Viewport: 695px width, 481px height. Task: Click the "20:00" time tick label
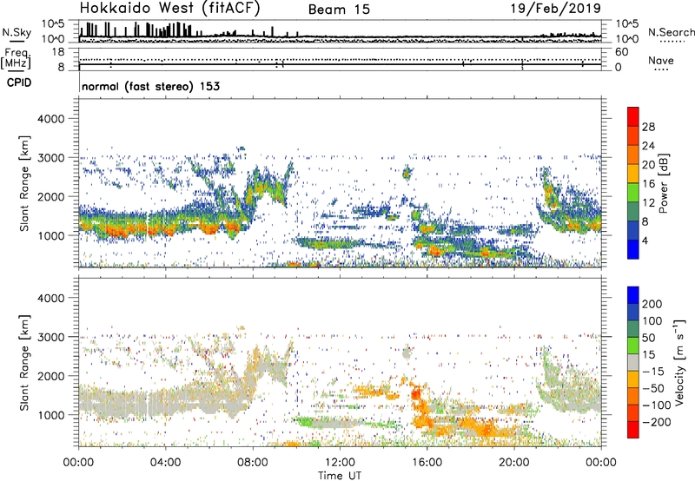pyautogui.click(x=514, y=463)
